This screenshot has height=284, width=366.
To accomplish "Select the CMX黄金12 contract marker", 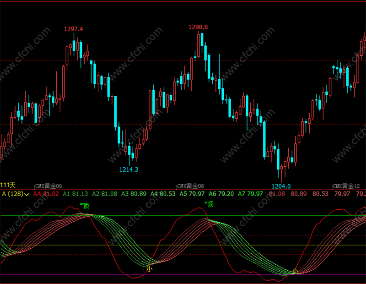I will click(x=346, y=186).
